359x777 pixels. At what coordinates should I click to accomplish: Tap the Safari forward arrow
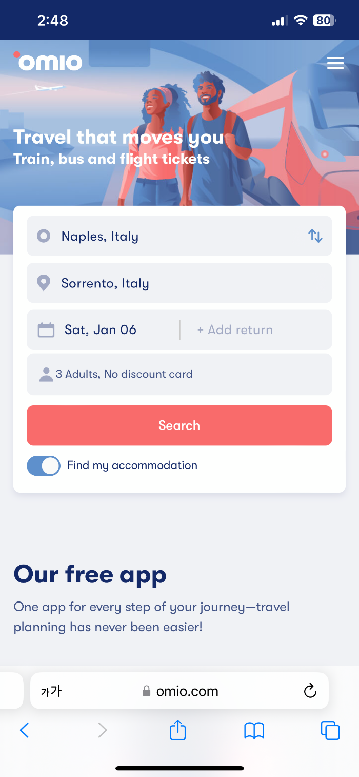point(103,730)
